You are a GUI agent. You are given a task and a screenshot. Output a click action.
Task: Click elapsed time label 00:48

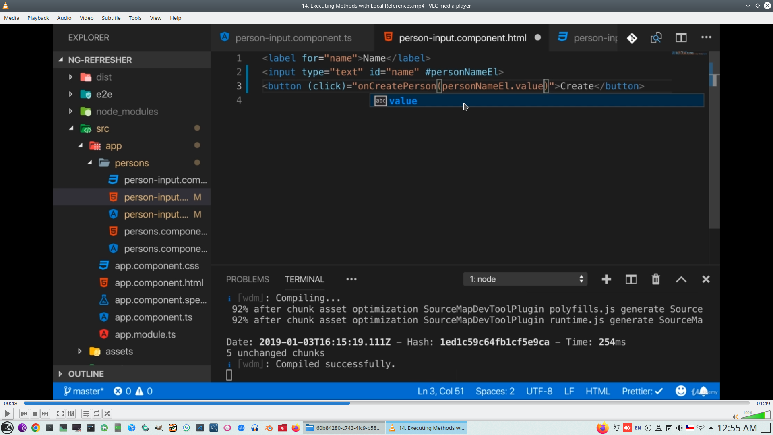tap(10, 403)
